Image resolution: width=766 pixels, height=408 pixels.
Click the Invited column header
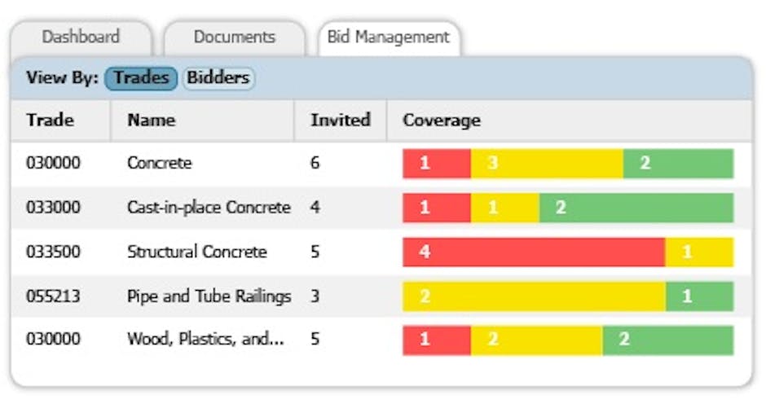click(341, 120)
